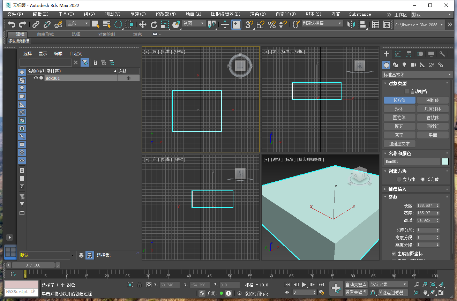Screen dimensions: 457x301
Task: Open the 图形编辑器(D) menu
Action: tap(226, 14)
